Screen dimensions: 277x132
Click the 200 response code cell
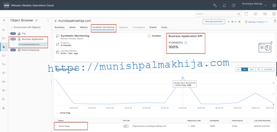point(192,126)
